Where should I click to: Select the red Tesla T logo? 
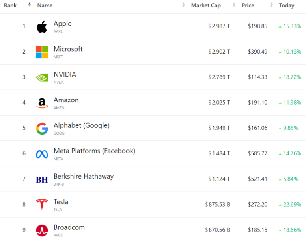point(42,205)
